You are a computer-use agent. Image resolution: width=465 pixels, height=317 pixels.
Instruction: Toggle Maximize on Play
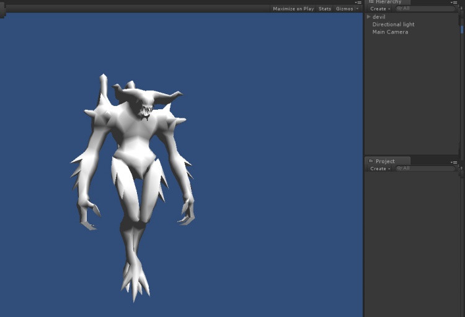click(x=293, y=9)
